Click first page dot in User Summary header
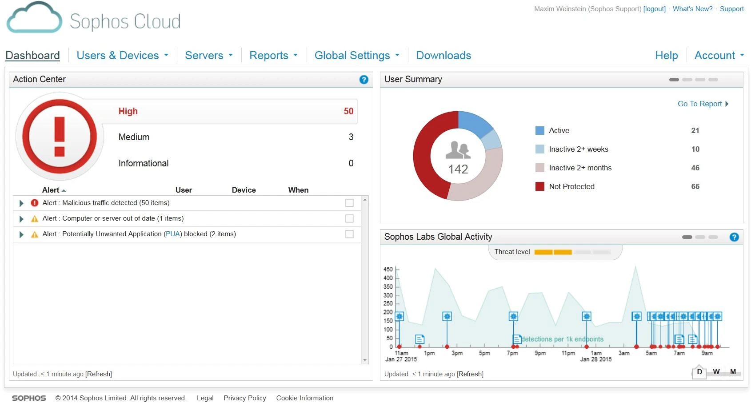Image resolution: width=751 pixels, height=403 pixels. (x=674, y=80)
